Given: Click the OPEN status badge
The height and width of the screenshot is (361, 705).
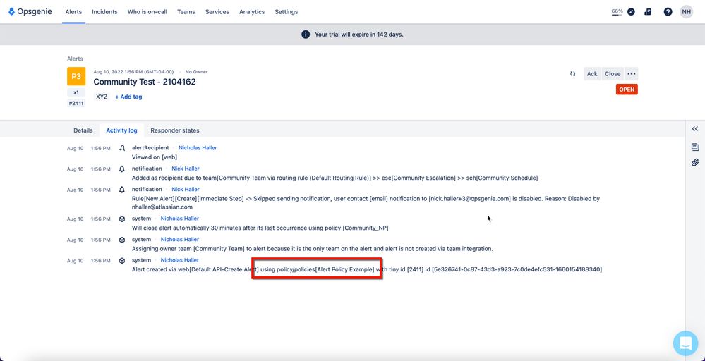Looking at the screenshot, I should (x=627, y=90).
